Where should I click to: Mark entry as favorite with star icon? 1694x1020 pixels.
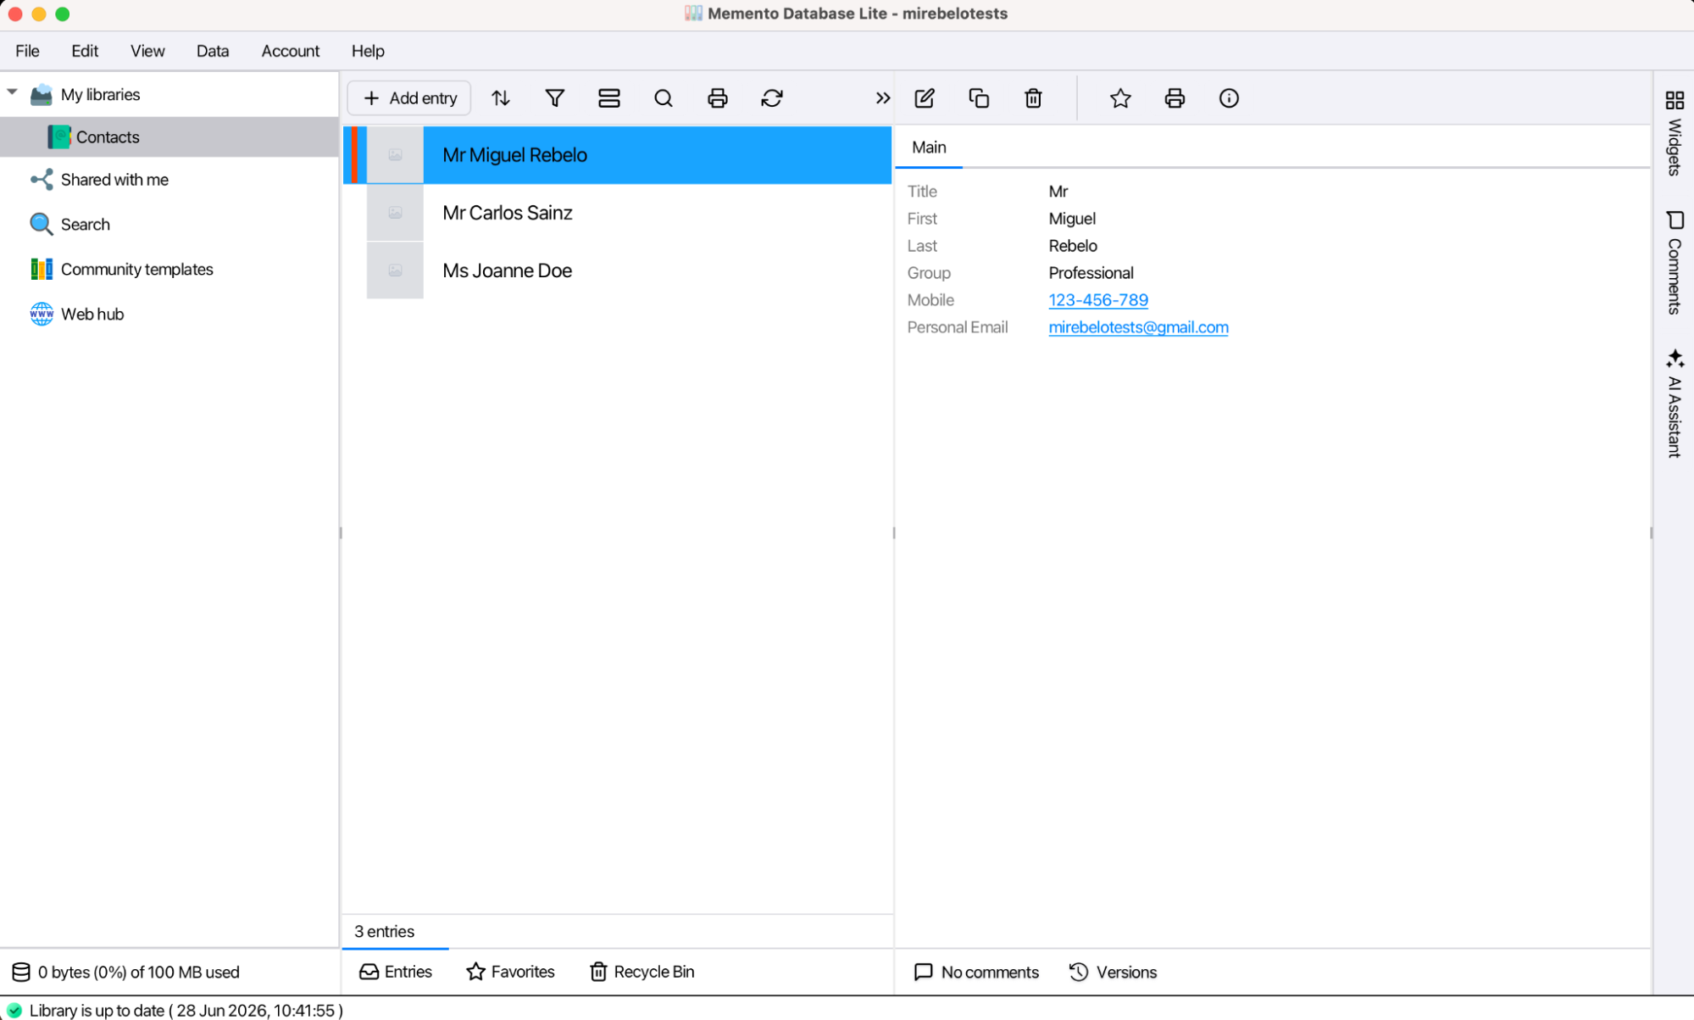pyautogui.click(x=1120, y=98)
